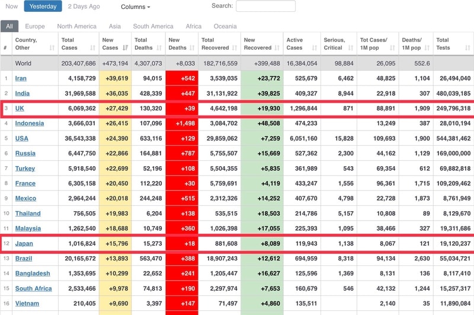Sort by Total Cases sort icon
The image size is (474, 315).
coord(93,48)
